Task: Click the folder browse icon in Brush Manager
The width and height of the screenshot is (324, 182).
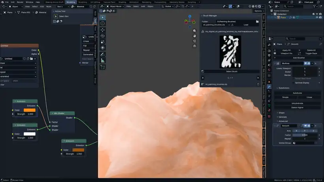Action: 258,21
